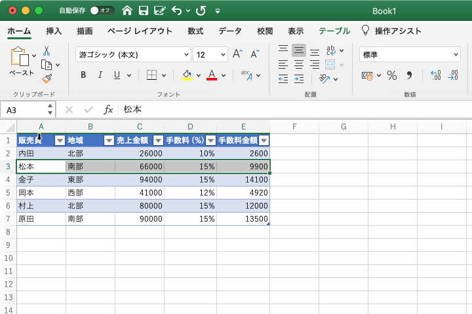
Task: Click the text orientation icon
Action: (324, 78)
